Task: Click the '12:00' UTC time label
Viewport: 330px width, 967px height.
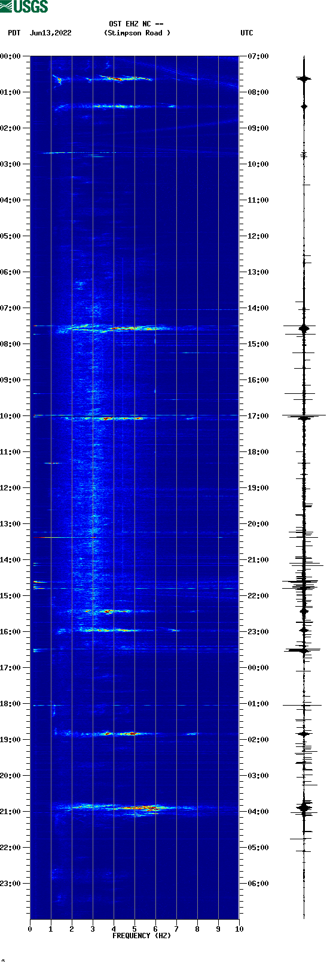Action: tap(258, 236)
